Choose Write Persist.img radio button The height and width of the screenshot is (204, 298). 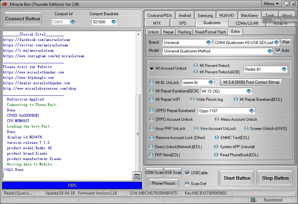pyautogui.click(x=192, y=99)
